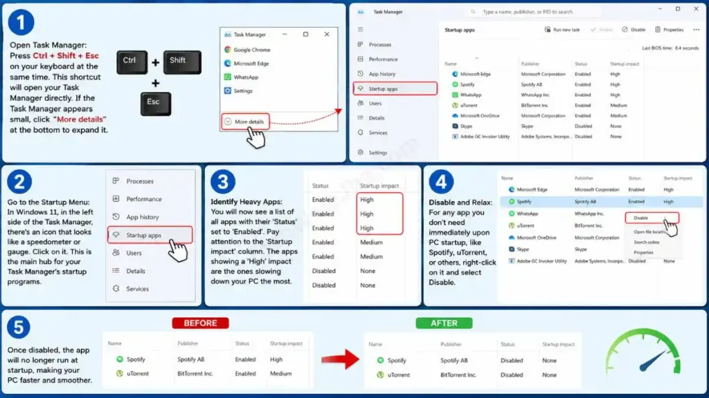Click WhatsApp icon in small Task Manager
Image resolution: width=709 pixels, height=398 pixels.
(x=227, y=77)
